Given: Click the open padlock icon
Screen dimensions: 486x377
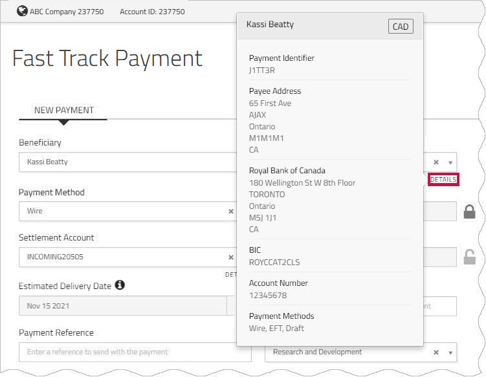Looking at the screenshot, I should coord(469,257).
